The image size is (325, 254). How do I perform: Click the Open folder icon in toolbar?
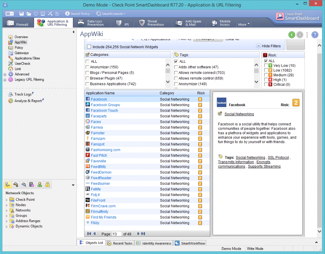point(29,14)
